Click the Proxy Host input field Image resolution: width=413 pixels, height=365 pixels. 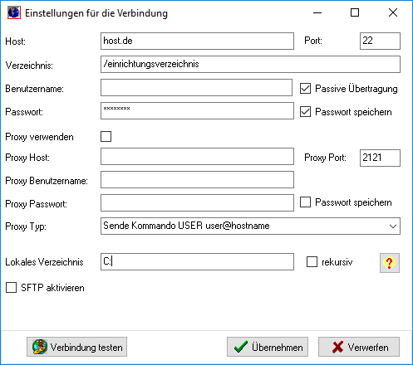tap(197, 156)
